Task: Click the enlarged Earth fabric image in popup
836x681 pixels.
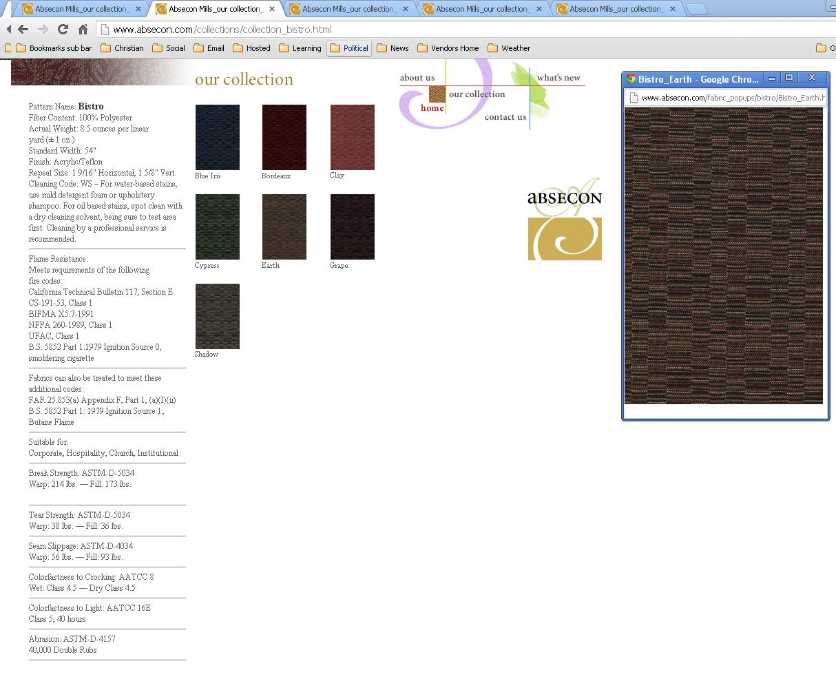Action: (724, 255)
